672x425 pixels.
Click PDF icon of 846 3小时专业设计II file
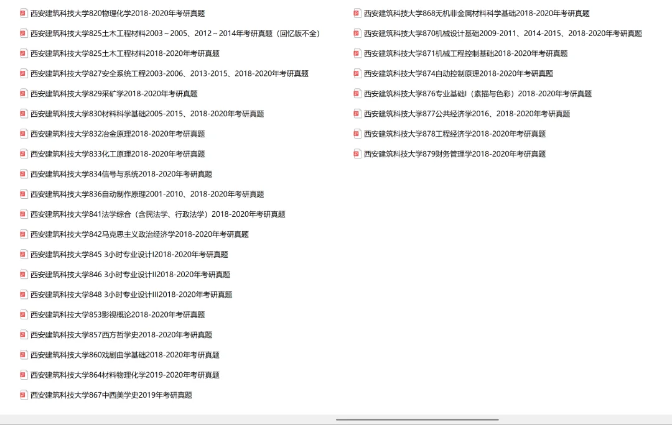(23, 275)
